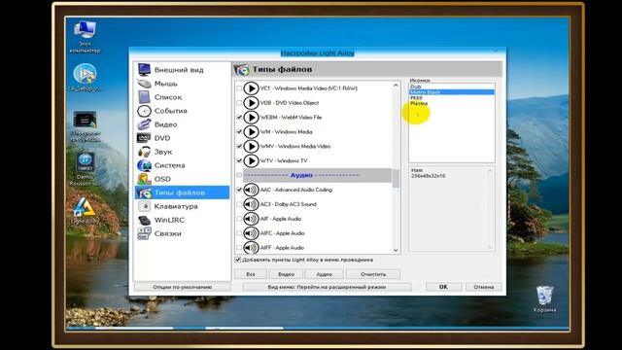Click the keyboard key icon beside Клавиатура
Viewport: 622px width, 350px height.
coord(144,206)
